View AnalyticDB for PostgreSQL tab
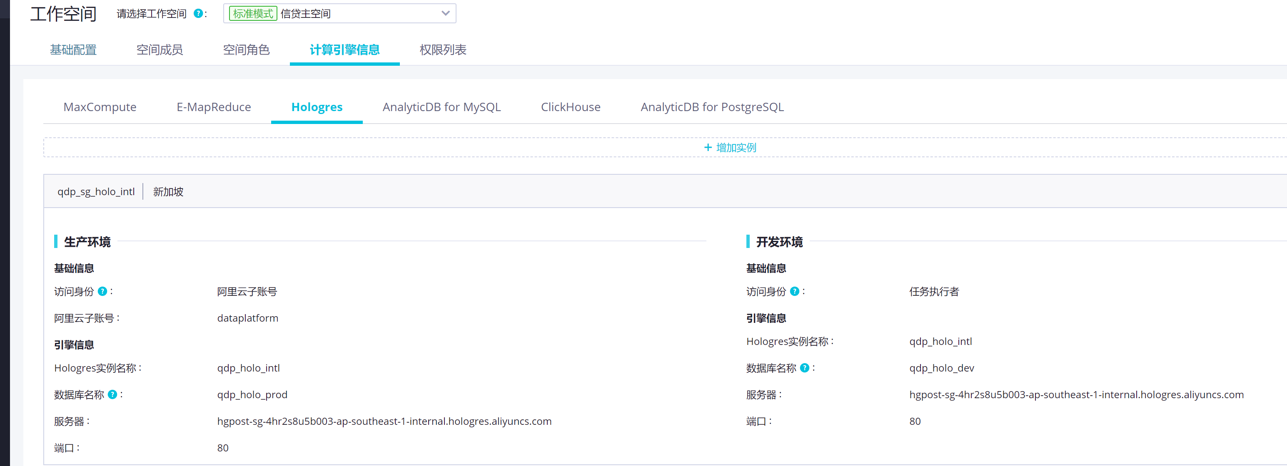The width and height of the screenshot is (1287, 466). (x=712, y=107)
